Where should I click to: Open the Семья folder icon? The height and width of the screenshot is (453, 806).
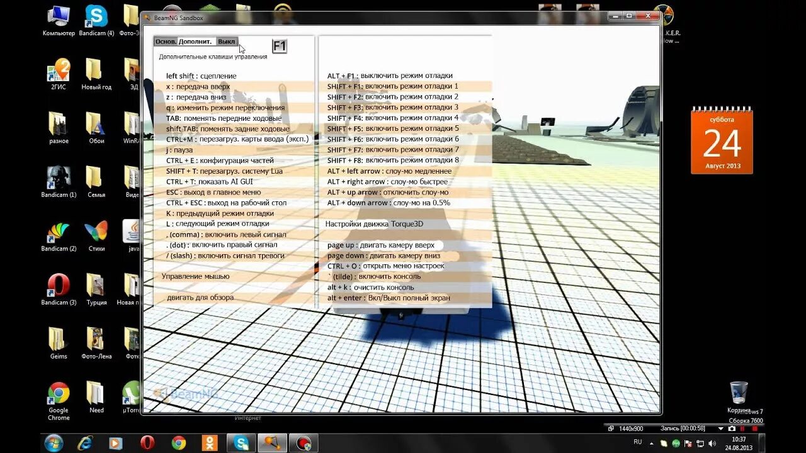(96, 182)
